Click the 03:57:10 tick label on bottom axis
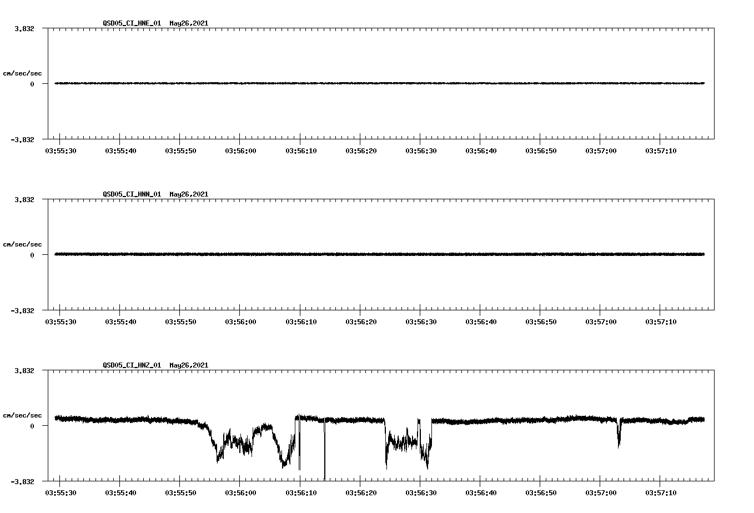Screen dimensions: 754x513 point(662,492)
